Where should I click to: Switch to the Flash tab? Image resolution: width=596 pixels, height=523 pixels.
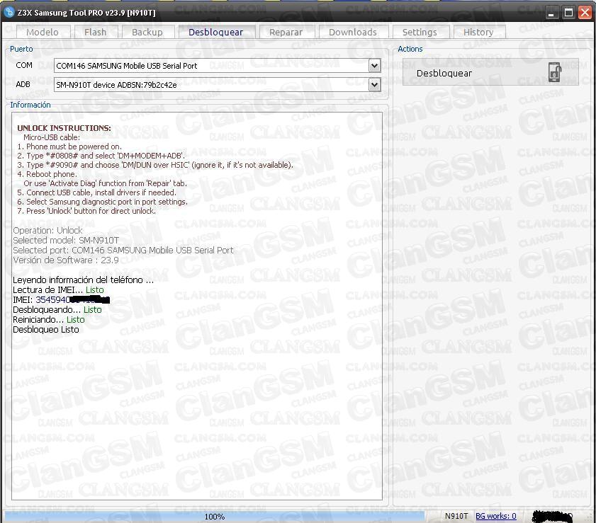point(96,33)
